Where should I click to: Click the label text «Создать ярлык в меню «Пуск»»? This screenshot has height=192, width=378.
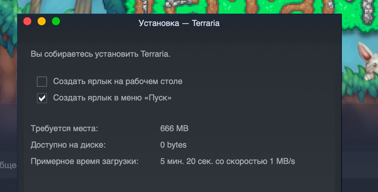[x=112, y=98]
